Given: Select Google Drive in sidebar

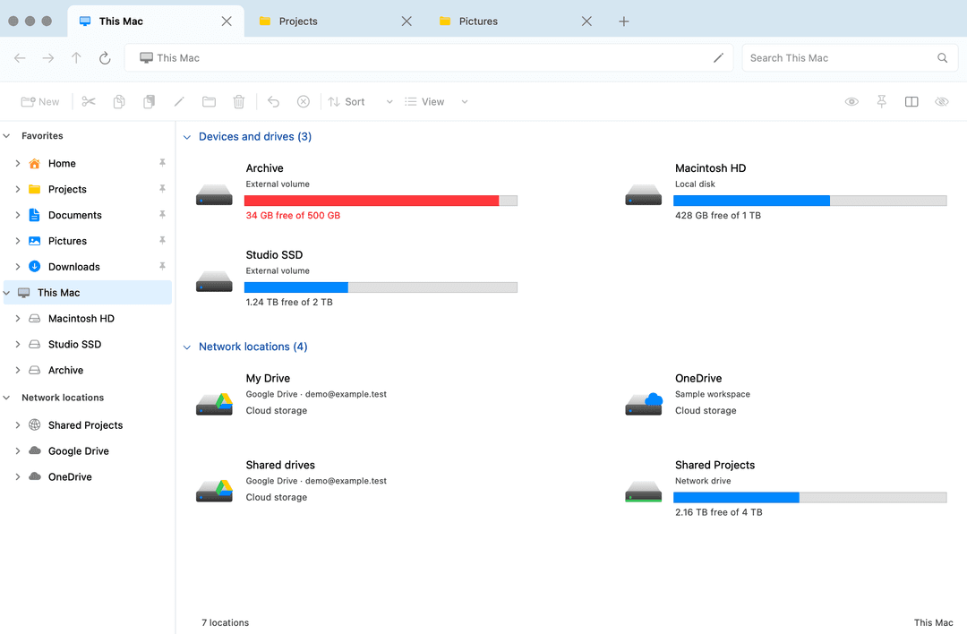Looking at the screenshot, I should click(88, 451).
